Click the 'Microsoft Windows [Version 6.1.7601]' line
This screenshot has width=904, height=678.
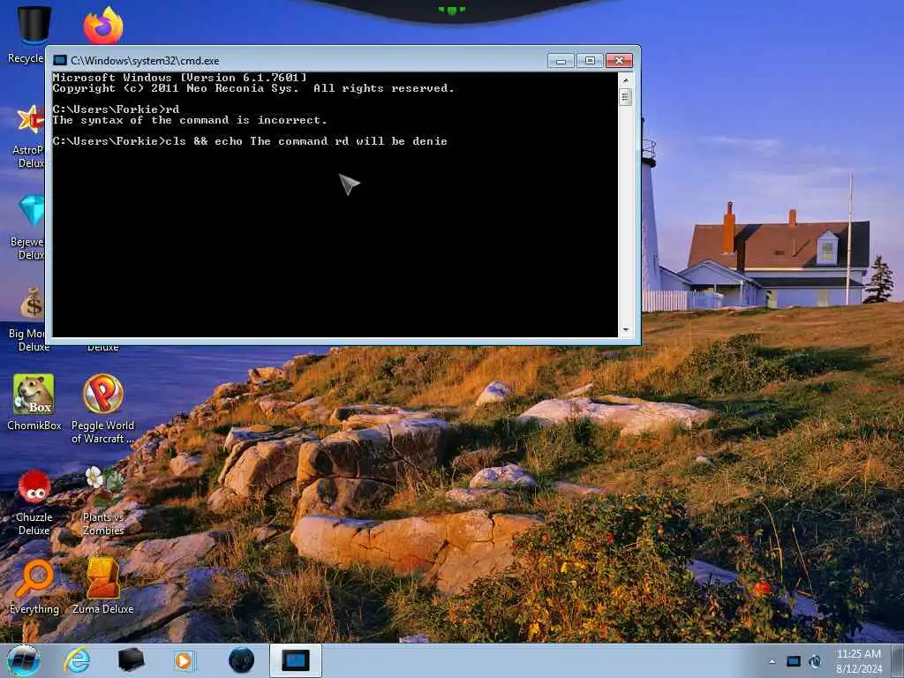pyautogui.click(x=179, y=78)
